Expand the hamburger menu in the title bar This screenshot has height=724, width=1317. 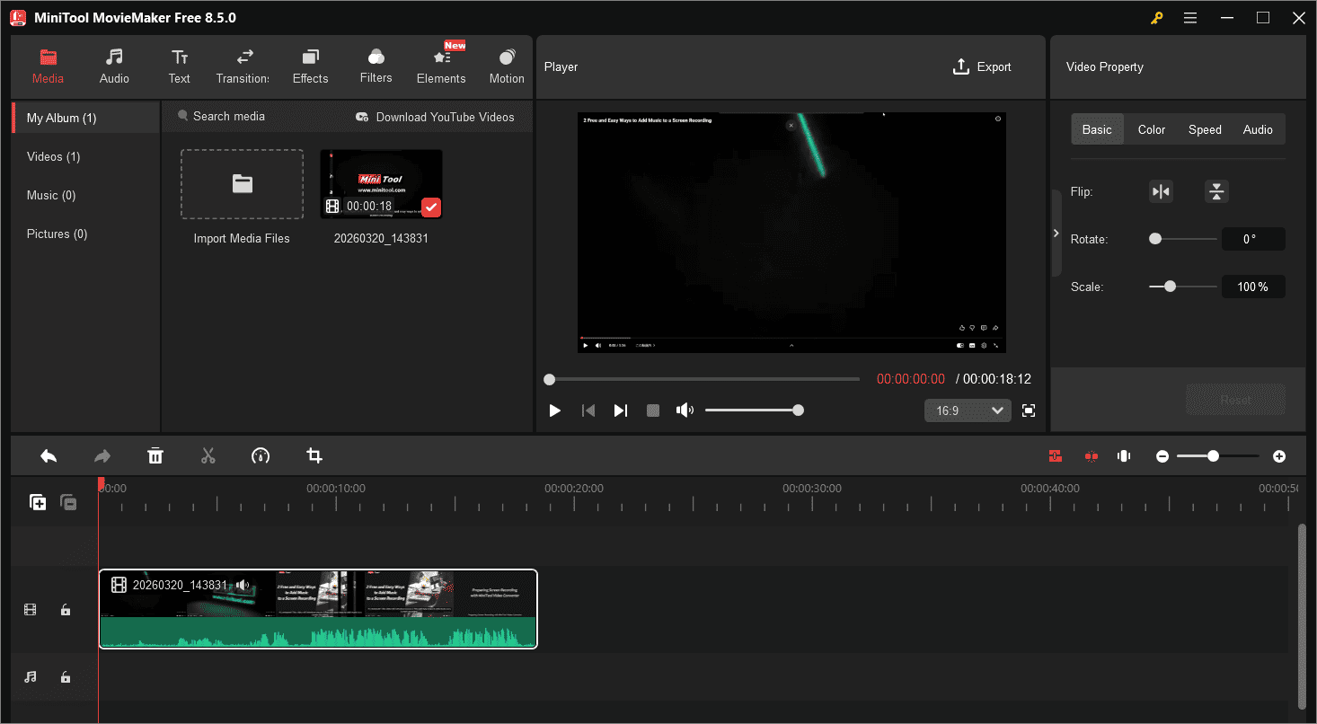pyautogui.click(x=1190, y=17)
